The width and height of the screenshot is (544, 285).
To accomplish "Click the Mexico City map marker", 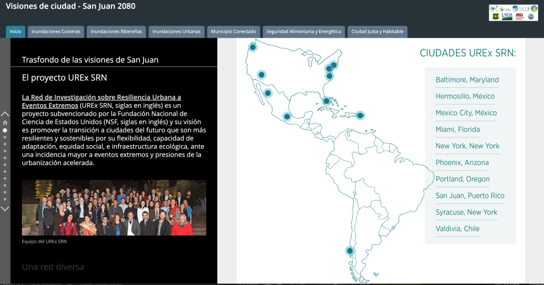I will coord(287,116).
